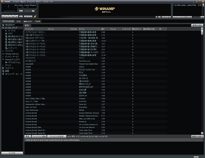Click プレイリストの生成 button
Image resolution: width=205 pixels, height=158 pixels.
point(57,136)
